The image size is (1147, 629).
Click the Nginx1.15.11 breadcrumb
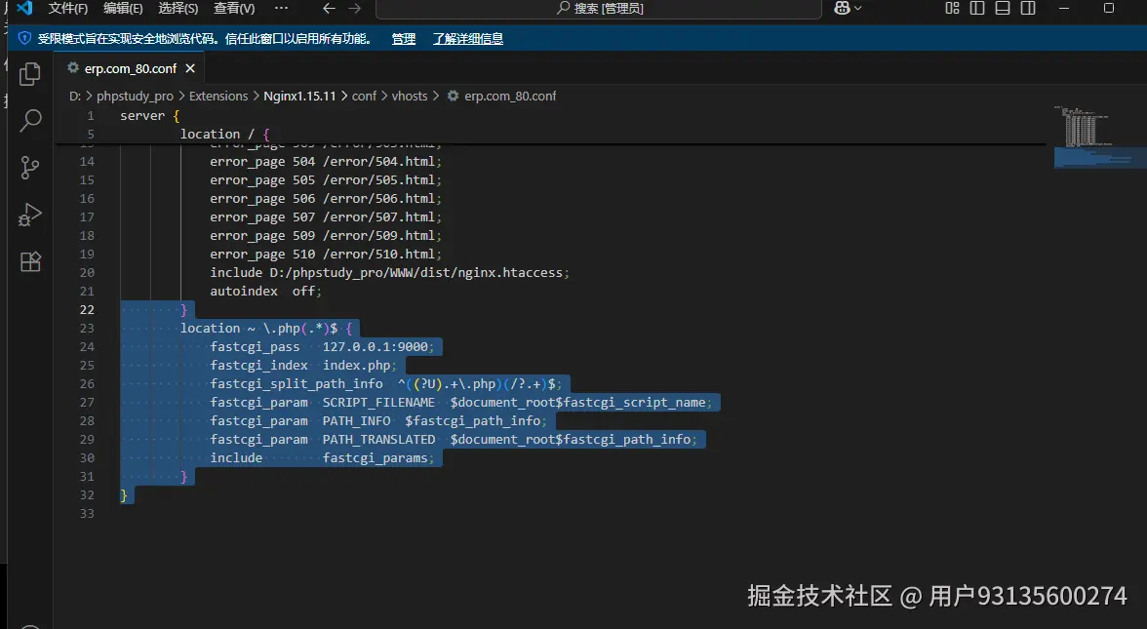pyautogui.click(x=299, y=96)
